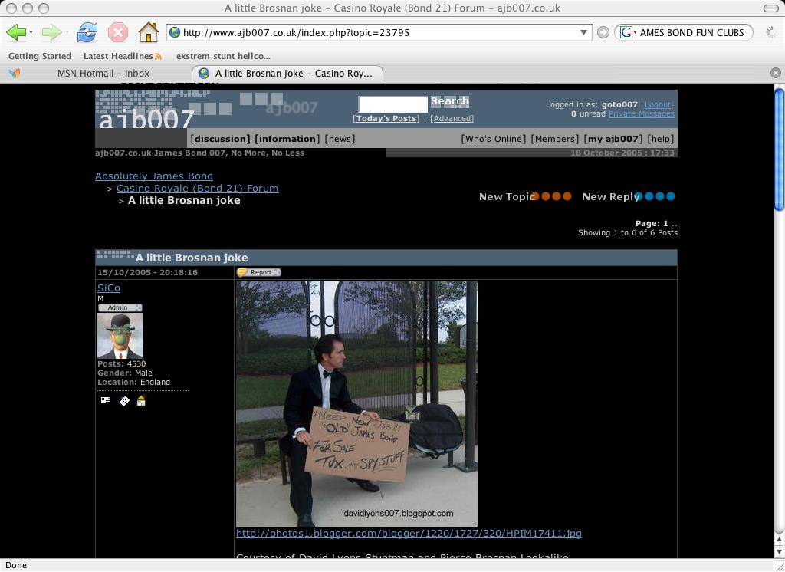Open the search engine chooser dropdown

click(627, 32)
